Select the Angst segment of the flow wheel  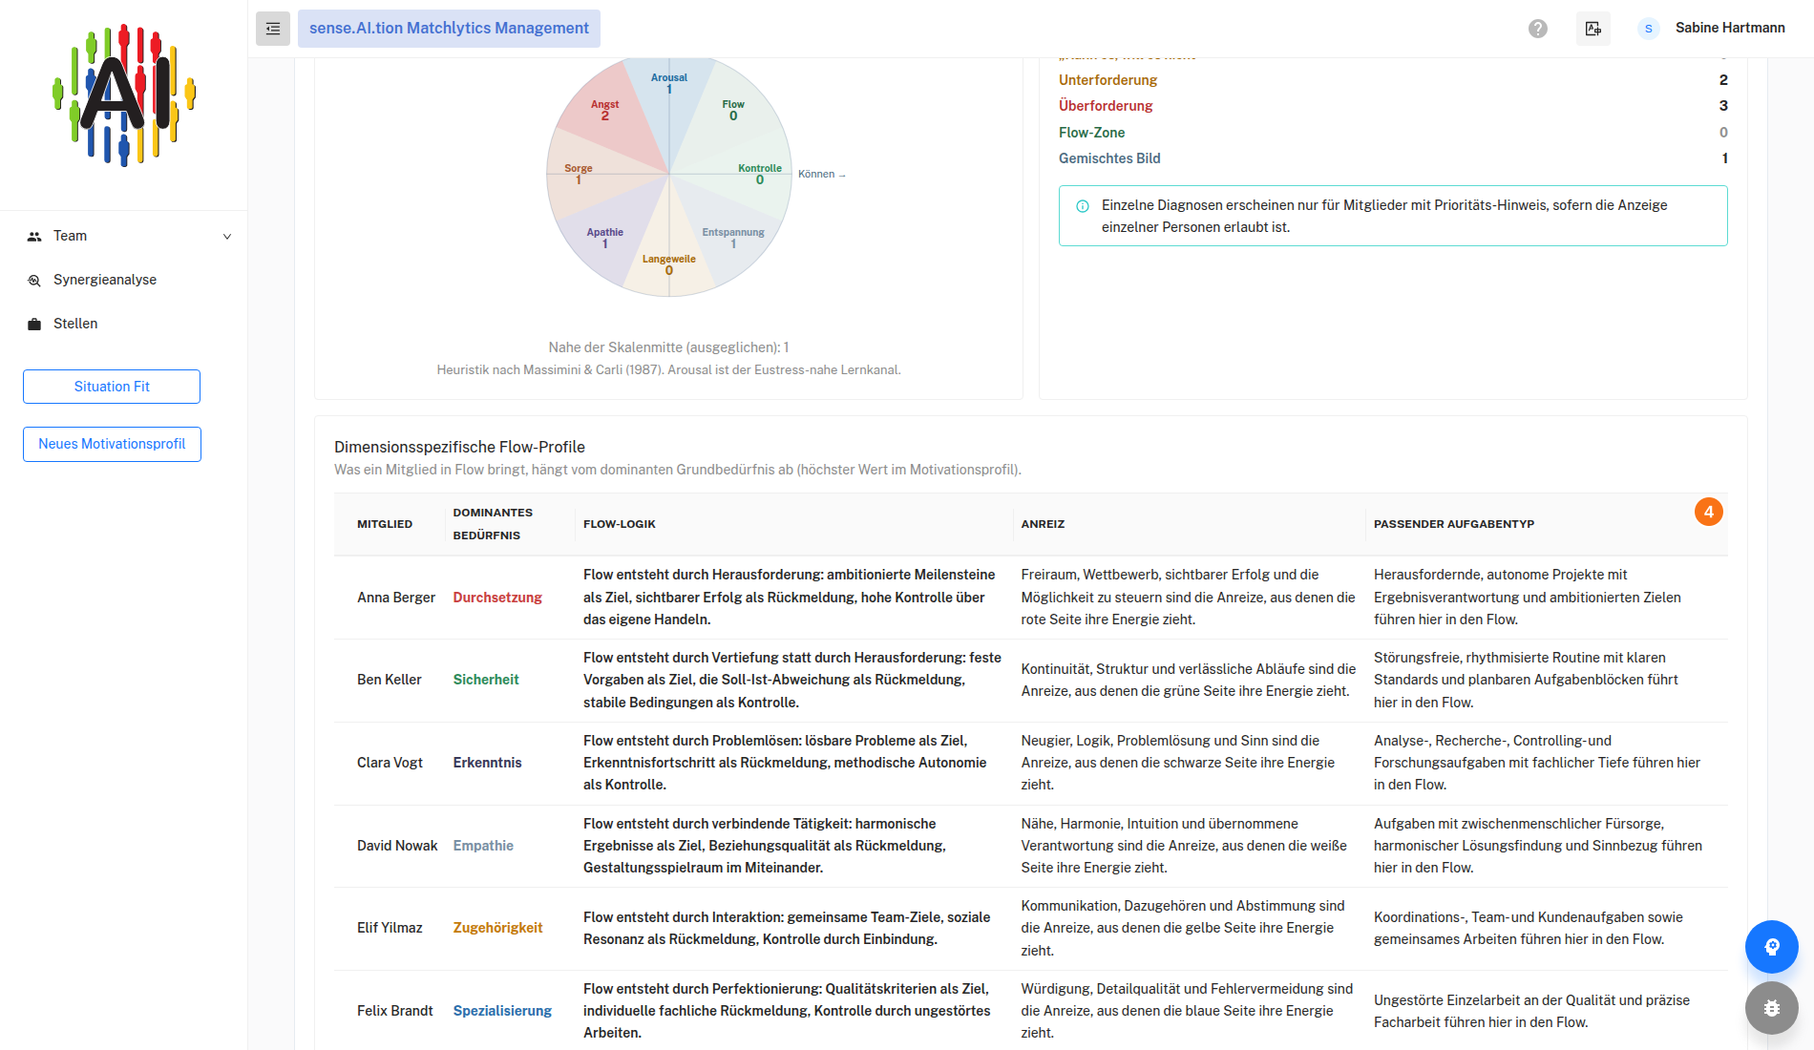(x=605, y=110)
